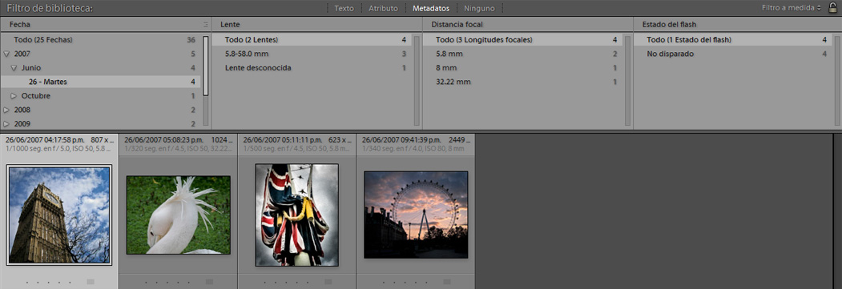This screenshot has width=842, height=289.
Task: Click the 26/06/2007 09:41:39 p.m. timestamp
Action: click(x=401, y=139)
